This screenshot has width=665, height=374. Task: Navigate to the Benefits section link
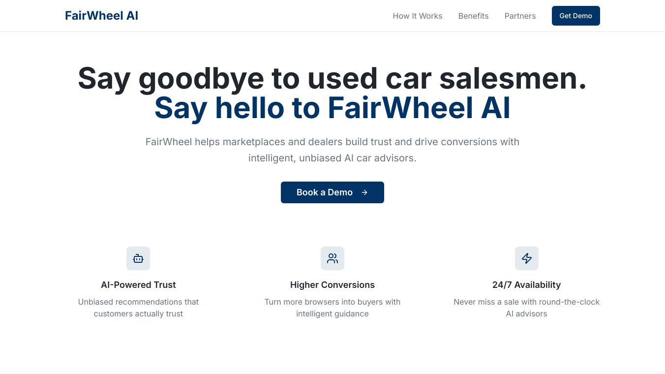[x=474, y=16]
